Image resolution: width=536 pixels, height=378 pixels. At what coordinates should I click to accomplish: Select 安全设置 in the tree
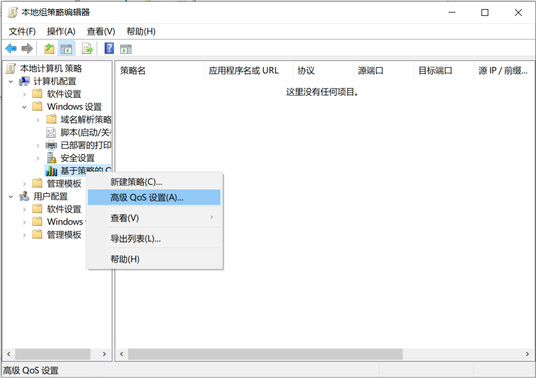click(x=78, y=158)
